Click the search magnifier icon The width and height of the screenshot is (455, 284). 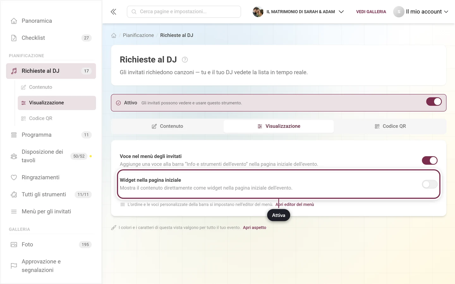click(134, 12)
